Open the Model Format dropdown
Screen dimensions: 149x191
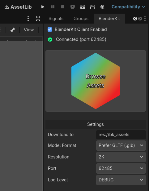[x=121, y=145]
